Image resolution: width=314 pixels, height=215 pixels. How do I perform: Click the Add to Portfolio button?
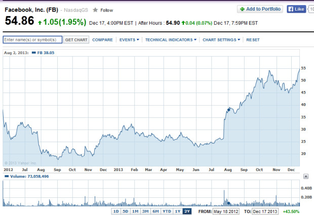260,9
